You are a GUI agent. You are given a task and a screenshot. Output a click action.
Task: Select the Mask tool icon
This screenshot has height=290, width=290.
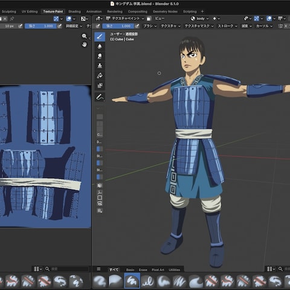point(100,85)
